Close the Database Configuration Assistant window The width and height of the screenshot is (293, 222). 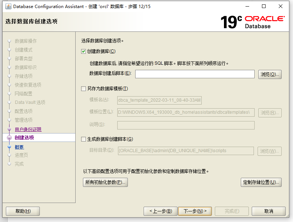pyautogui.click(x=281, y=6)
